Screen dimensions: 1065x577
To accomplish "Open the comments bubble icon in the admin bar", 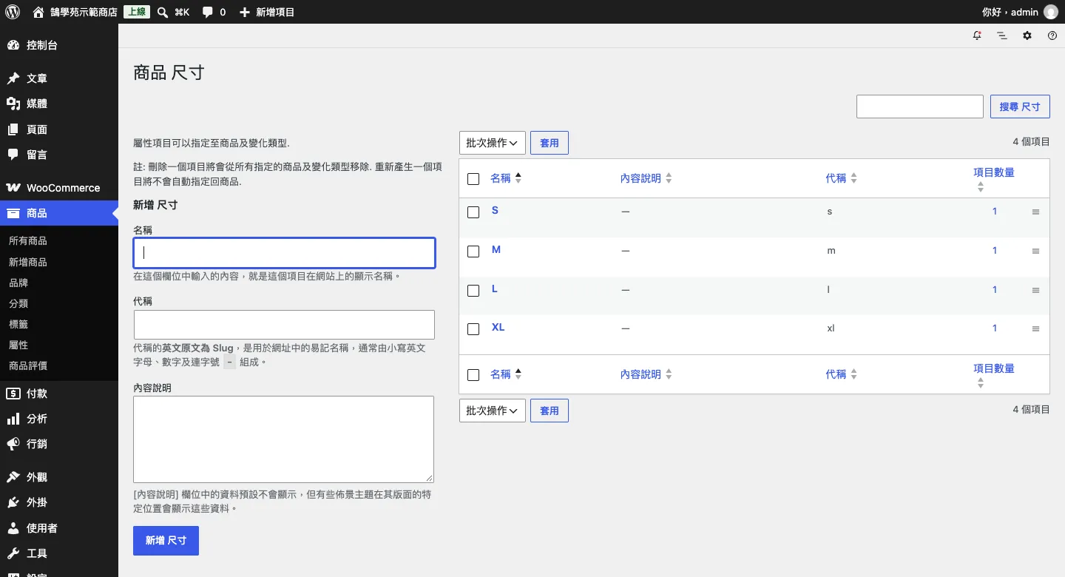I will point(208,12).
